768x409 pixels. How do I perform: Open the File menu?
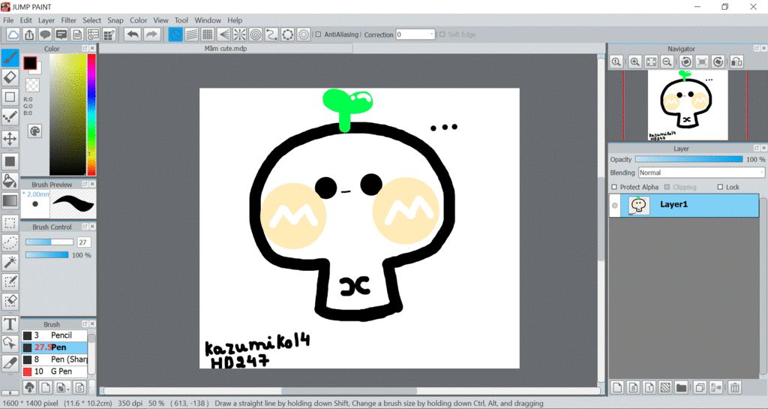[8, 20]
